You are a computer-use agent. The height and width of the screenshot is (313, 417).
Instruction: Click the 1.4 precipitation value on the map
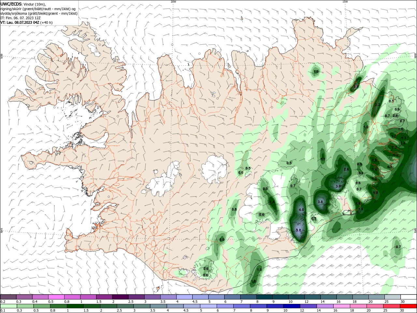pyautogui.click(x=272, y=202)
